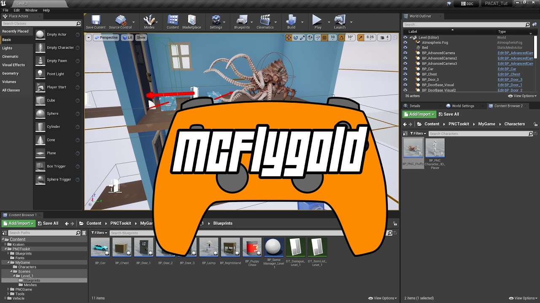Toggle rotation snapping triangle icon

pyautogui.click(x=342, y=37)
